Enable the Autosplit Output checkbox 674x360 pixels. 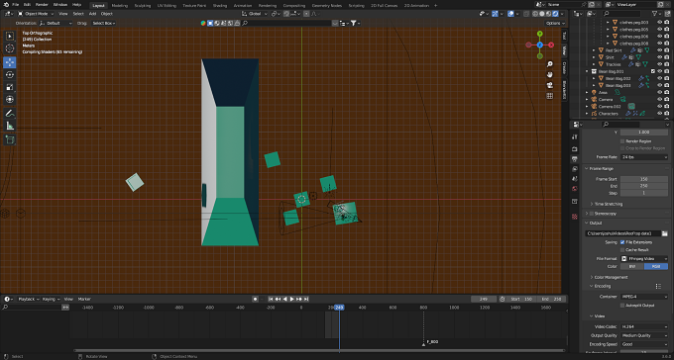point(622,306)
